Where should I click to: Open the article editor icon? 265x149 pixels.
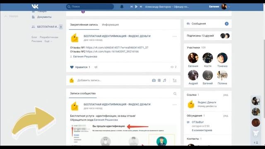(175, 80)
